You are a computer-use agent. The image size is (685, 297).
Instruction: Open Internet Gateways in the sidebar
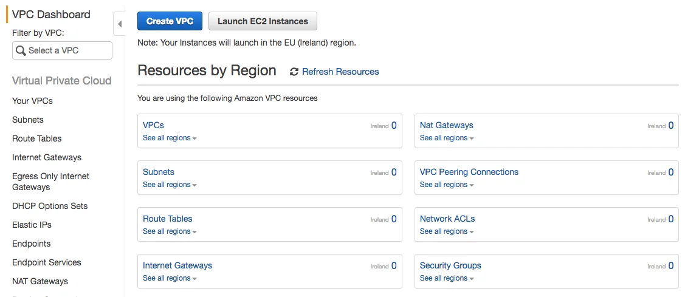(x=47, y=157)
